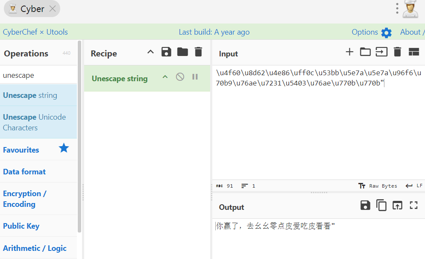
Task: Click the Recipe title
Action: [104, 53]
